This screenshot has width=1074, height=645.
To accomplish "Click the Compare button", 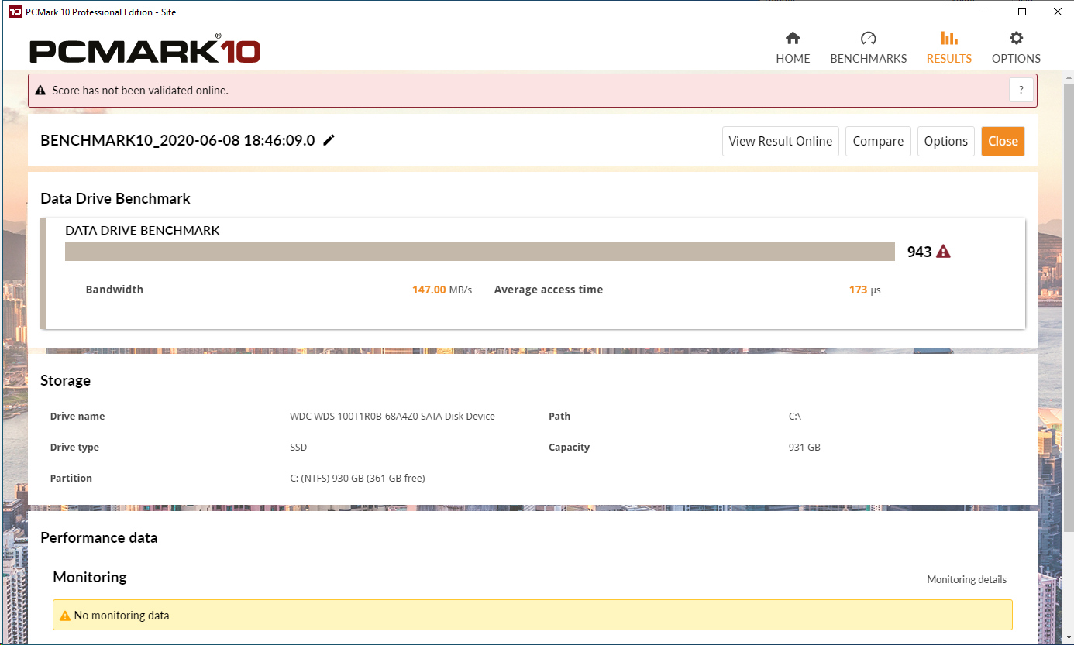I will click(x=878, y=141).
